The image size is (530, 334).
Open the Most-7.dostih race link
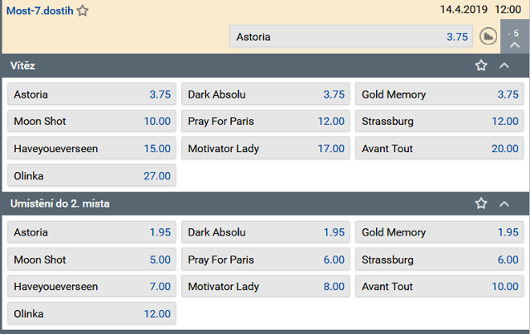click(x=40, y=11)
